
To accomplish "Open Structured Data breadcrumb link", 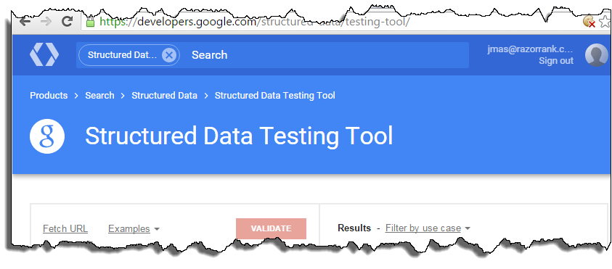I will click(x=164, y=96).
